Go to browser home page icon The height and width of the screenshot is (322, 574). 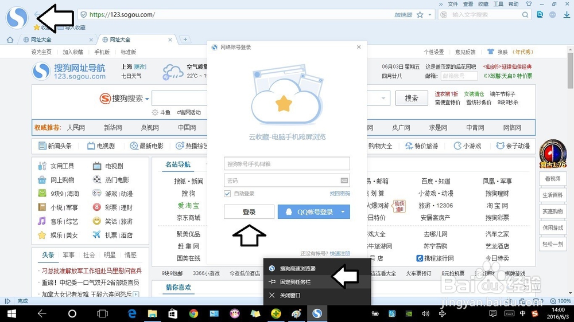(x=10, y=40)
